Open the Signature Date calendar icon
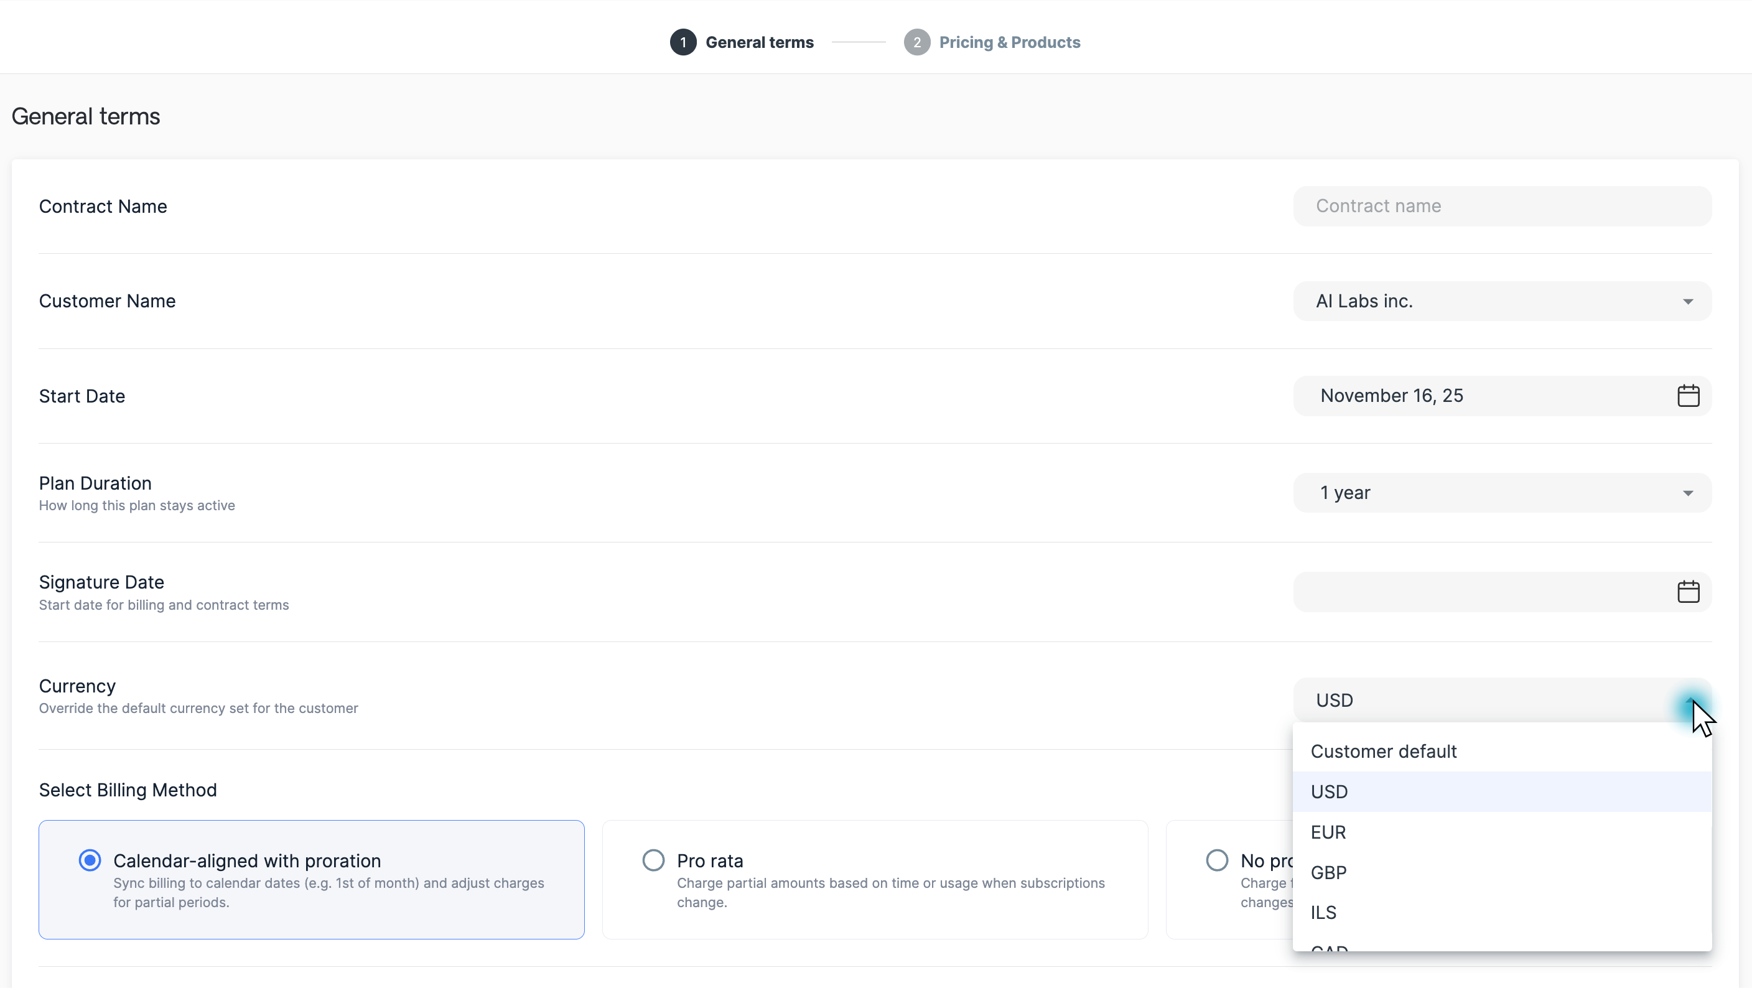Image resolution: width=1752 pixels, height=988 pixels. (1687, 592)
